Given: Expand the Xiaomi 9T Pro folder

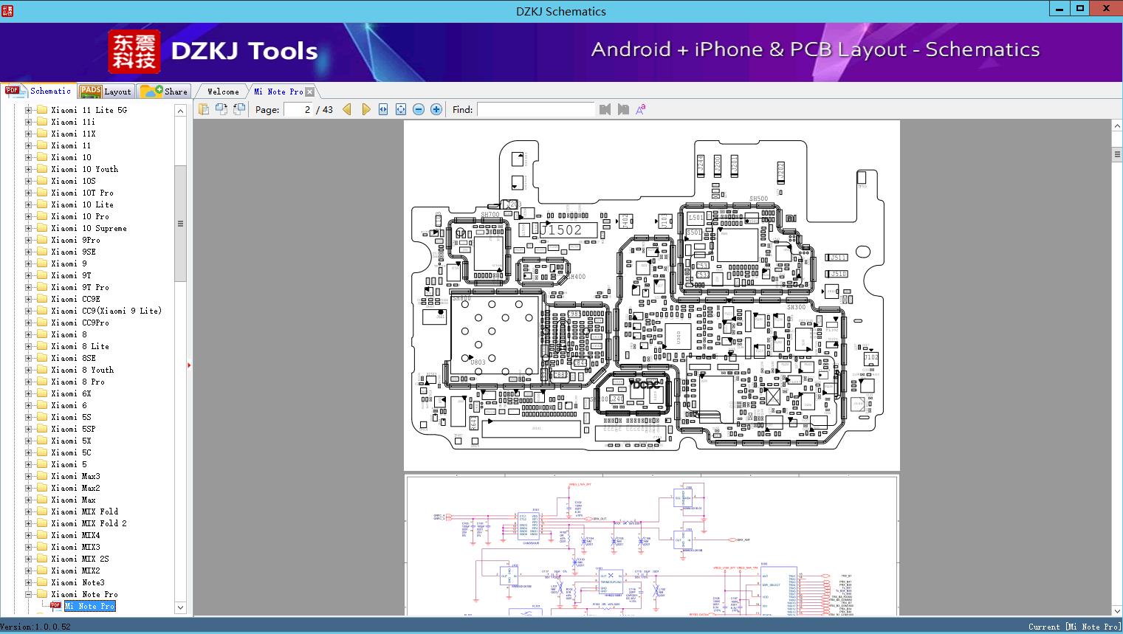Looking at the screenshot, I should [29, 287].
